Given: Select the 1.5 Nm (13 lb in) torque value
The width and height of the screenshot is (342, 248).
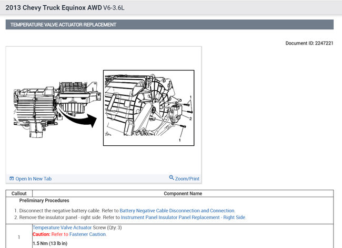Looking at the screenshot, I should click(50, 243).
